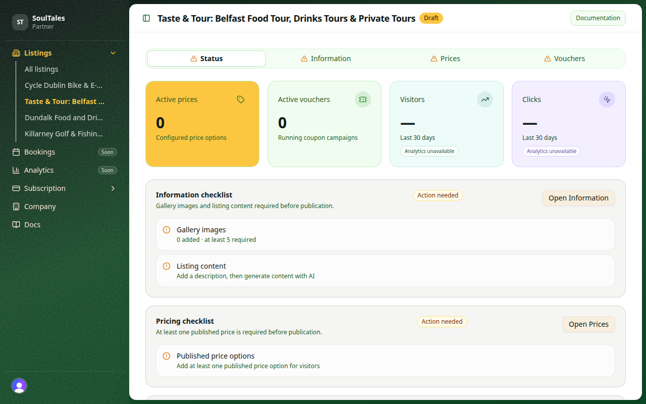Open the user avatar at sidebar bottom

pyautogui.click(x=19, y=386)
